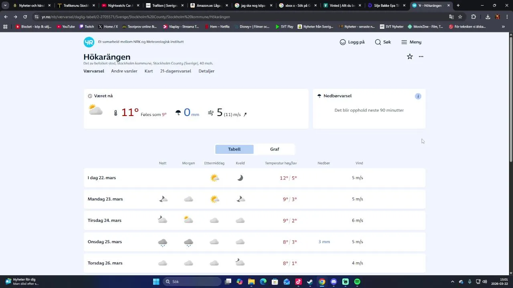Open the Hem – Netflix bookmark

point(217,27)
